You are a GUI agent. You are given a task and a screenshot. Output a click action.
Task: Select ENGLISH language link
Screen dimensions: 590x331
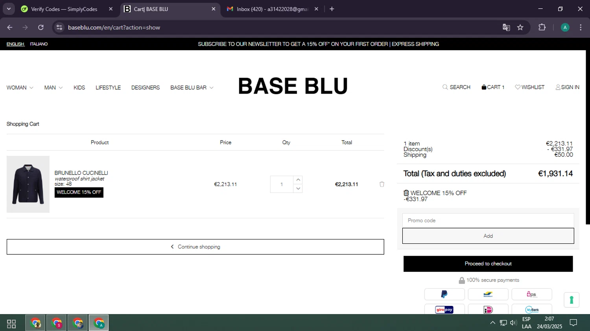[15, 44]
